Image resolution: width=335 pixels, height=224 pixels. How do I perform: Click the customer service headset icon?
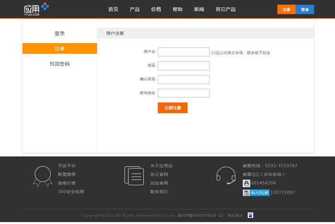click(x=225, y=176)
